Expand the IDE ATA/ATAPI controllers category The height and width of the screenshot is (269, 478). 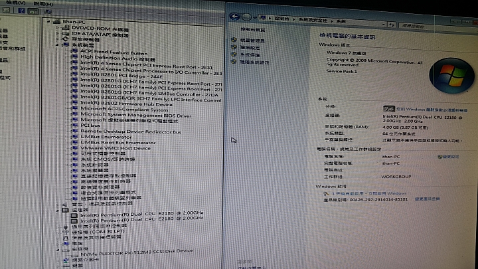click(57, 33)
